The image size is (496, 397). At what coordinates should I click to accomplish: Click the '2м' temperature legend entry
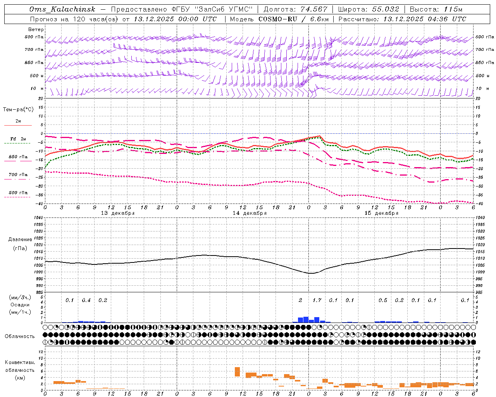click(18, 121)
